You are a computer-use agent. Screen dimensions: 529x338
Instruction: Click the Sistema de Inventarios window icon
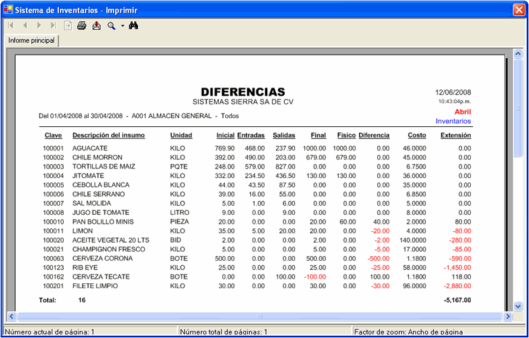pyautogui.click(x=8, y=10)
